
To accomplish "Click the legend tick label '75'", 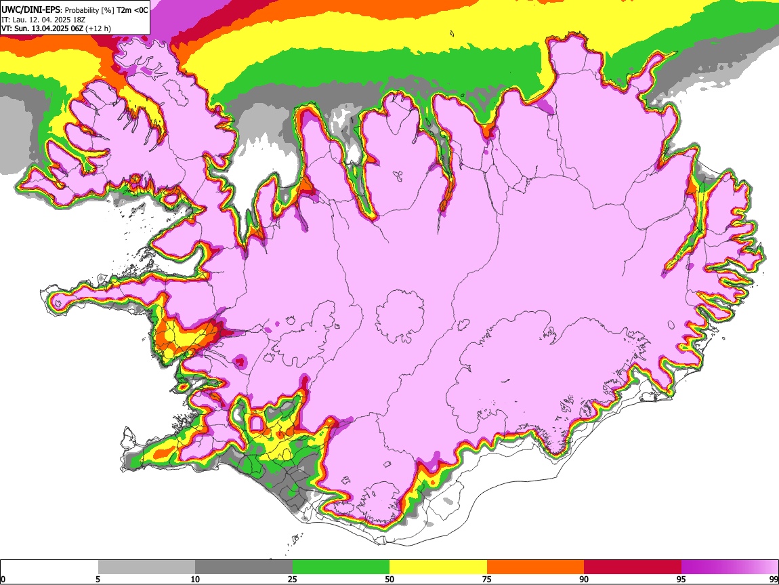I will [x=487, y=580].
